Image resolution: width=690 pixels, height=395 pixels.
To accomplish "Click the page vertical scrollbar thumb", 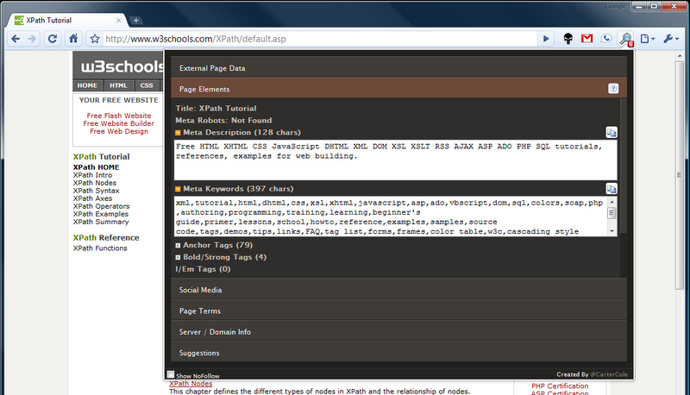I will (x=679, y=174).
